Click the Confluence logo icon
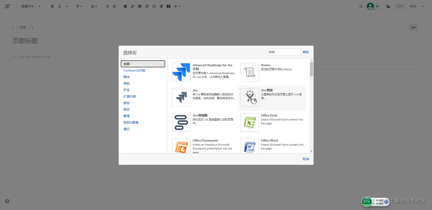Image resolution: width=432 pixels, height=210 pixels. click(7, 6)
